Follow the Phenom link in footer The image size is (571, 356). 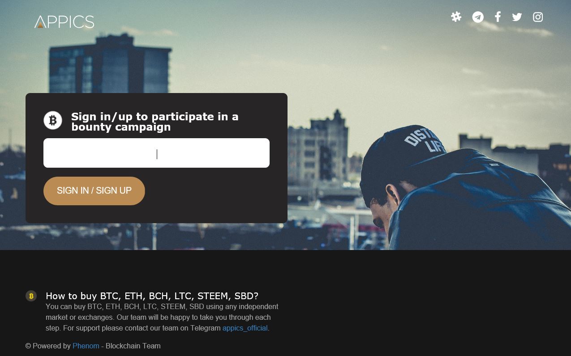click(86, 346)
